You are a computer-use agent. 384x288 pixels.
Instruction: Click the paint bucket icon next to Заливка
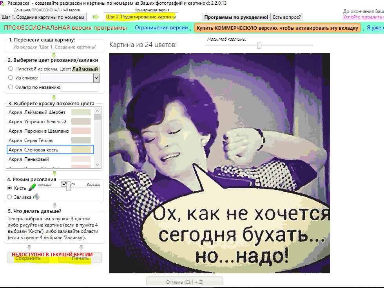[x=36, y=196]
